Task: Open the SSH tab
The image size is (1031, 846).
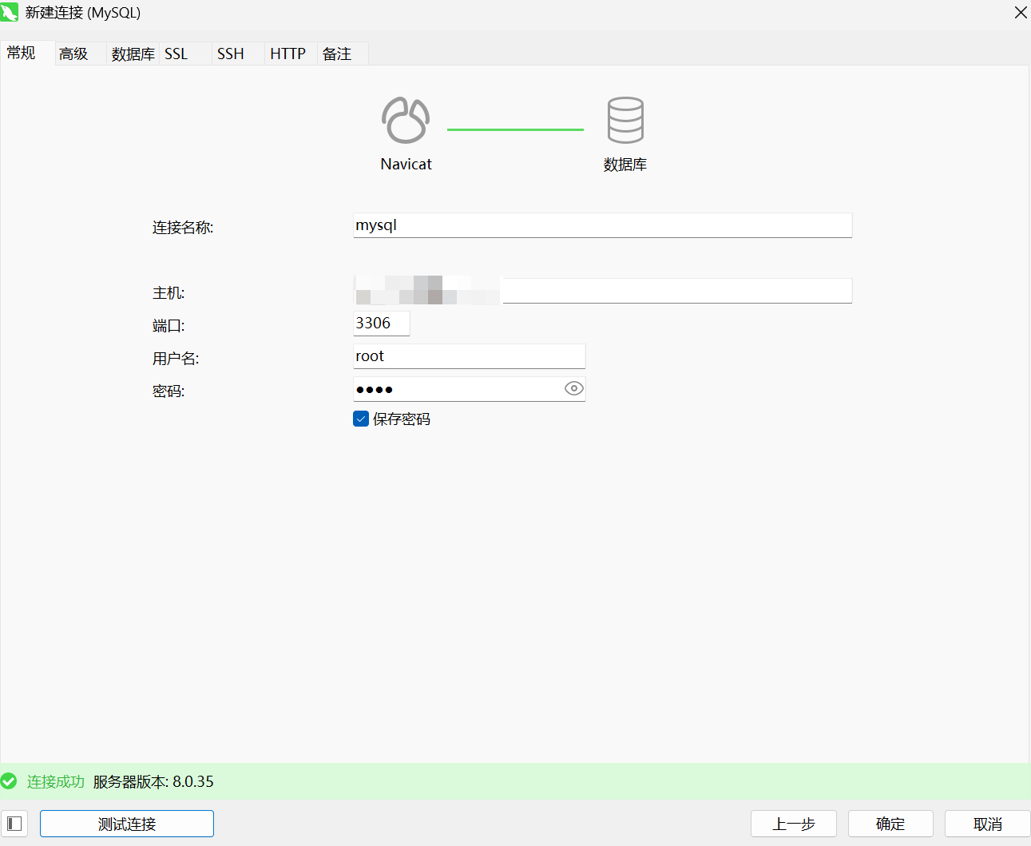Action: pos(231,54)
